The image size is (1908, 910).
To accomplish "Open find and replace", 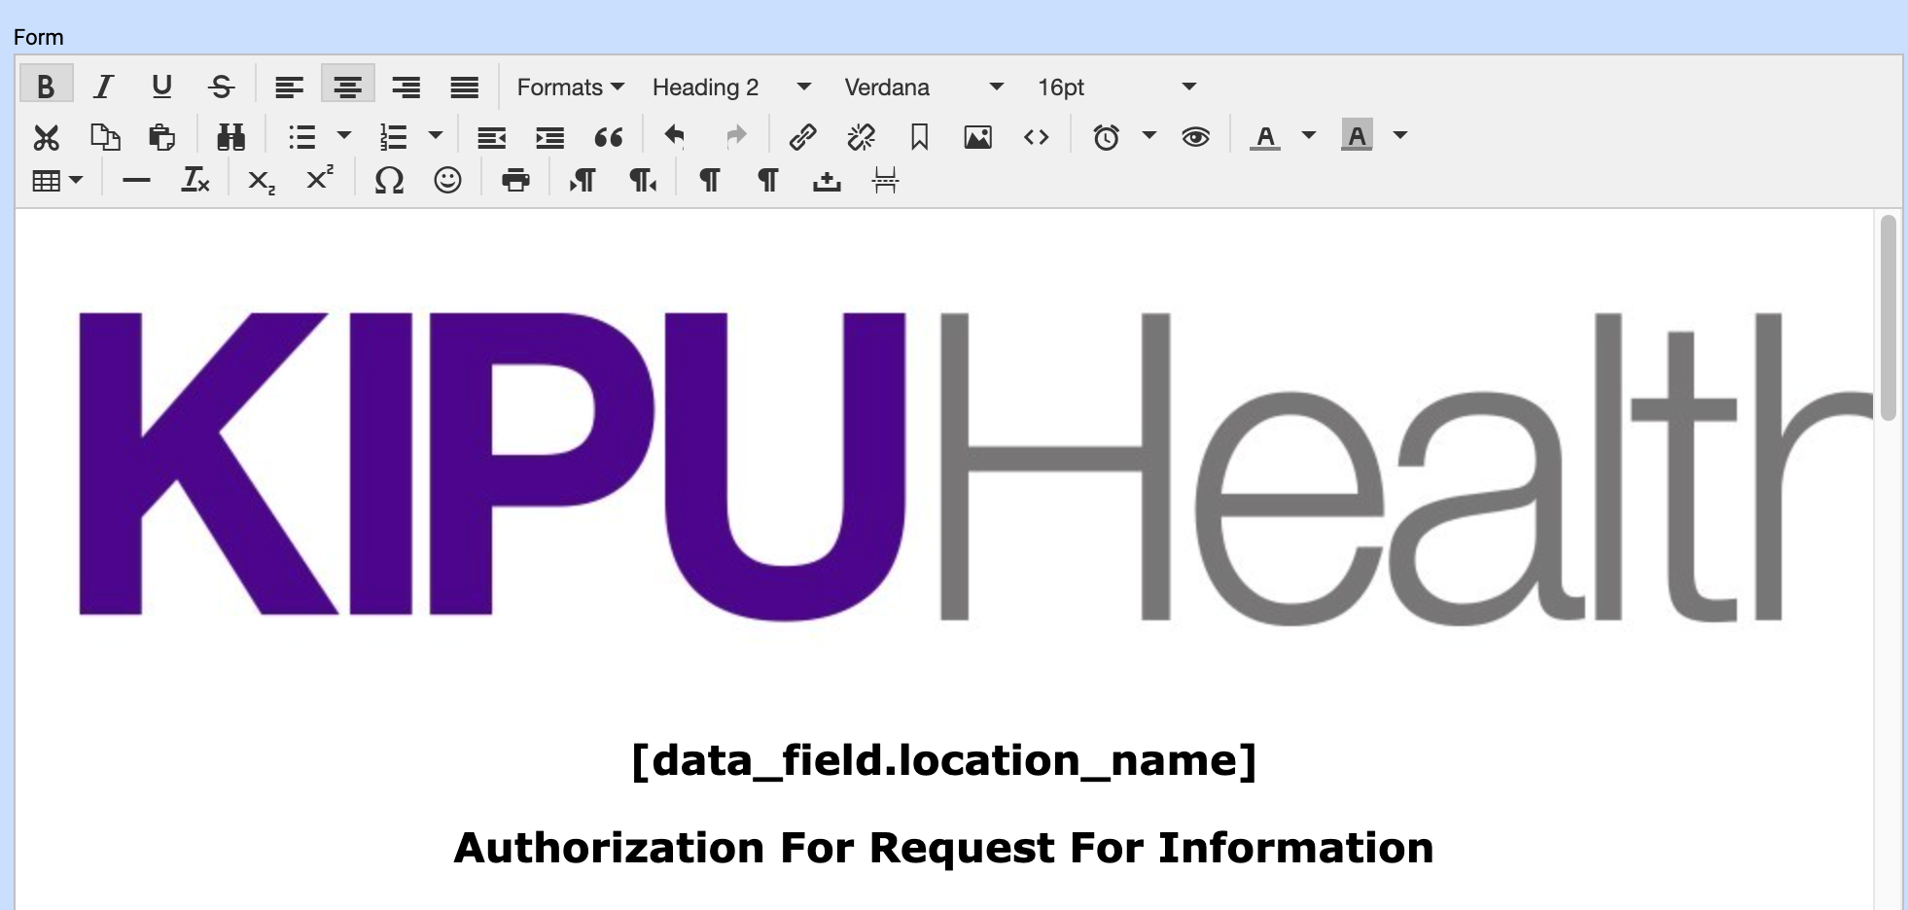I will coord(230,136).
